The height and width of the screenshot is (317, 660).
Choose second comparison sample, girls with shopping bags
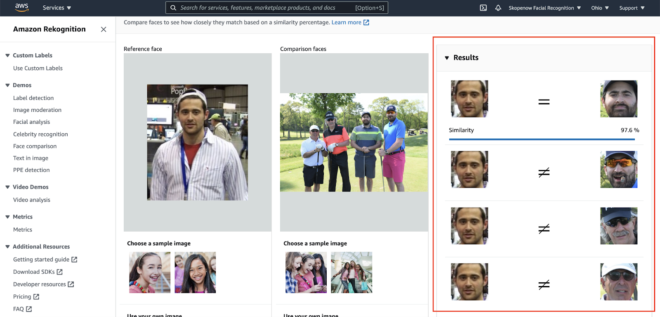(x=351, y=272)
